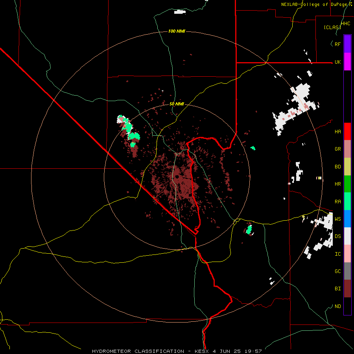Select the BI brown legend swatch
The image size is (354, 354).
347,289
